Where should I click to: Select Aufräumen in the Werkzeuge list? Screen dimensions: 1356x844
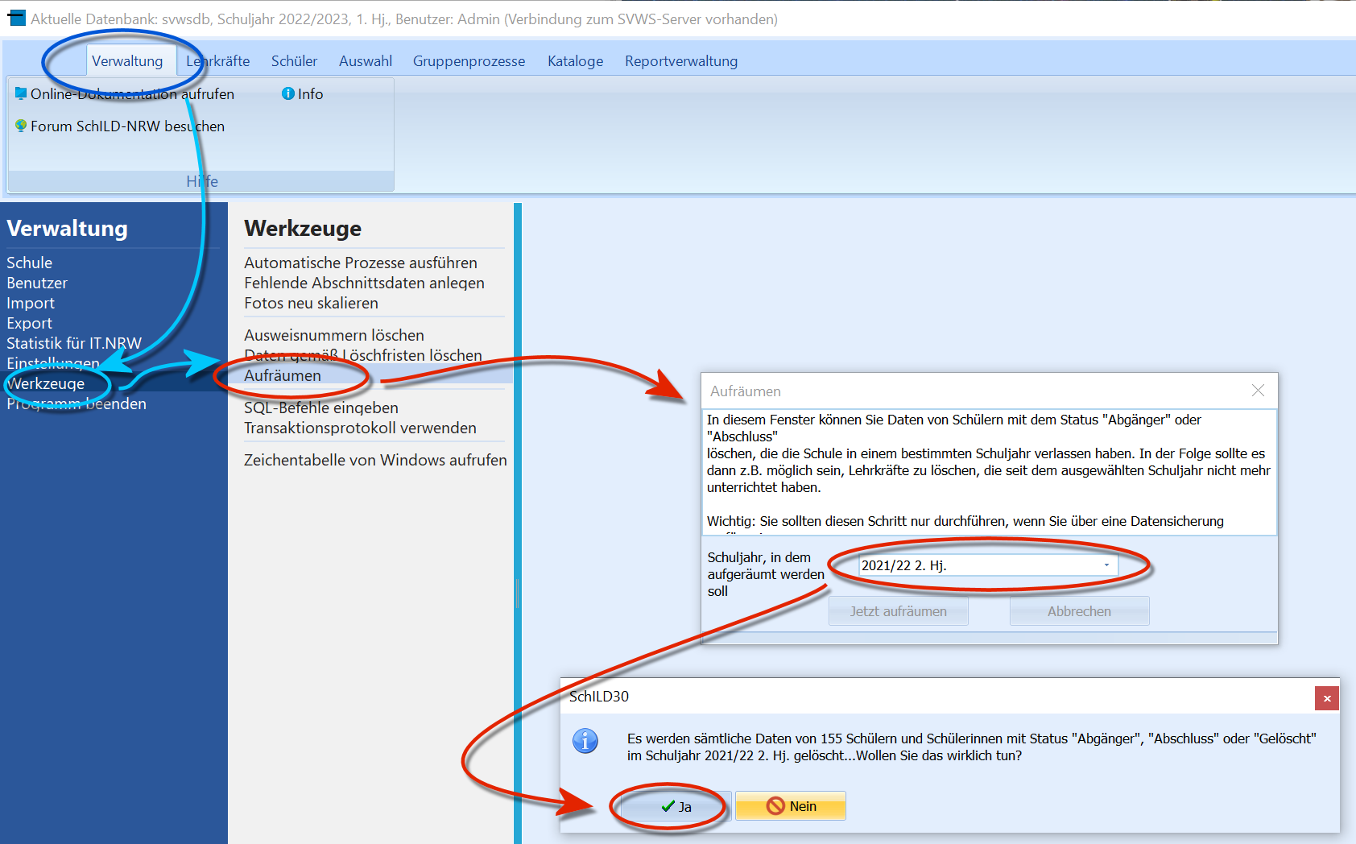tap(283, 375)
